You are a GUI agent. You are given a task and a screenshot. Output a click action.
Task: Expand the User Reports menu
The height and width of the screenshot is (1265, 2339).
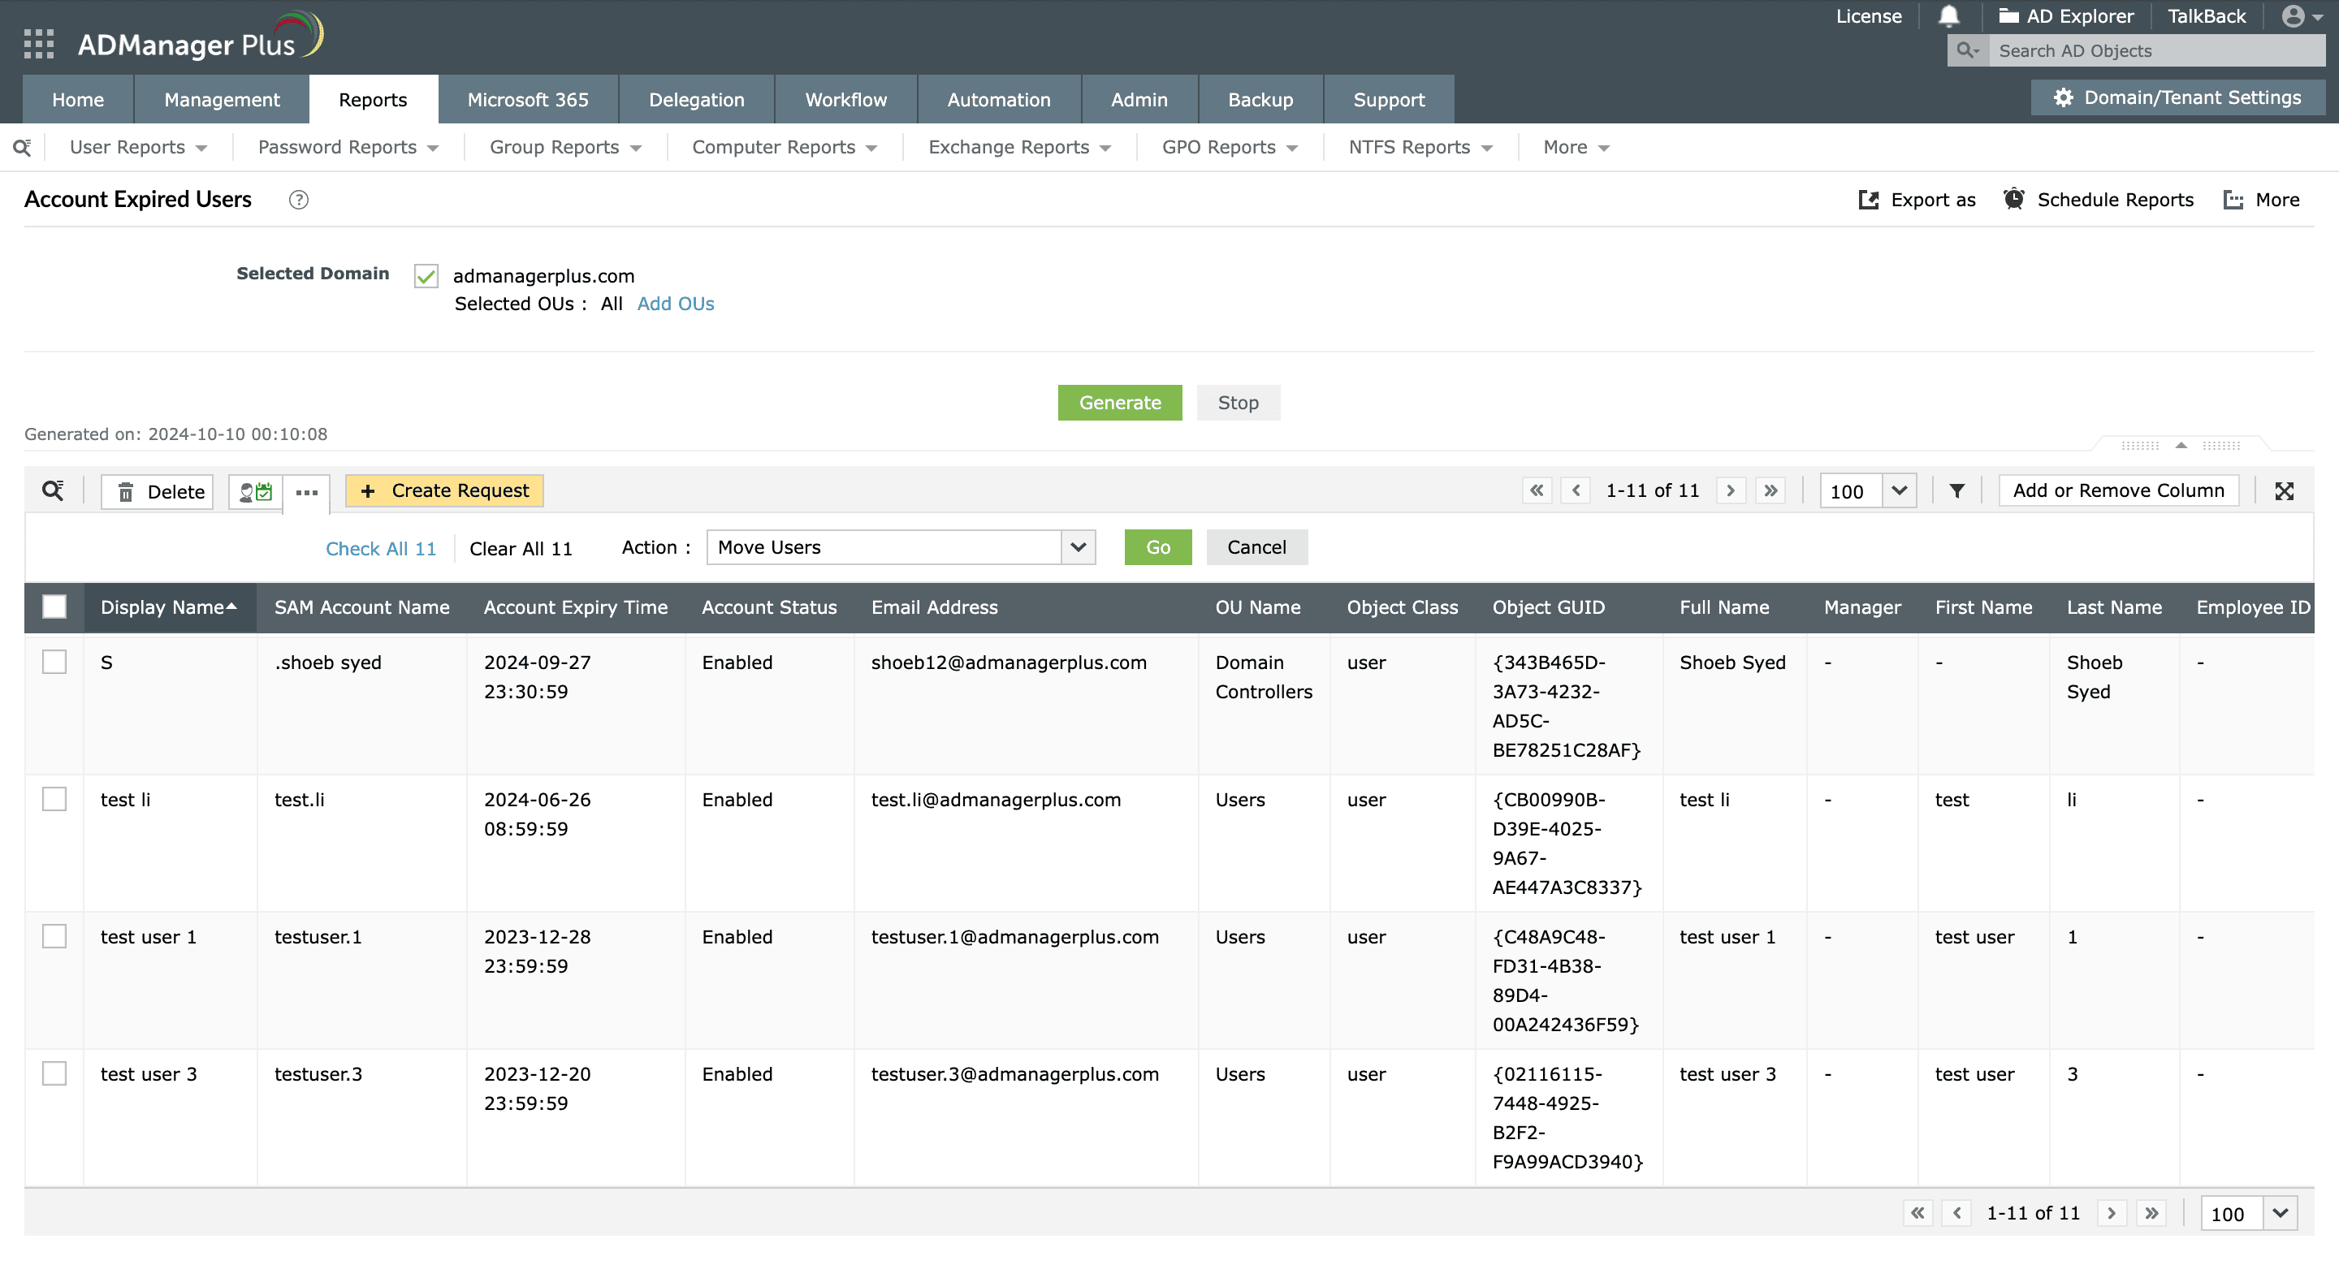[138, 146]
